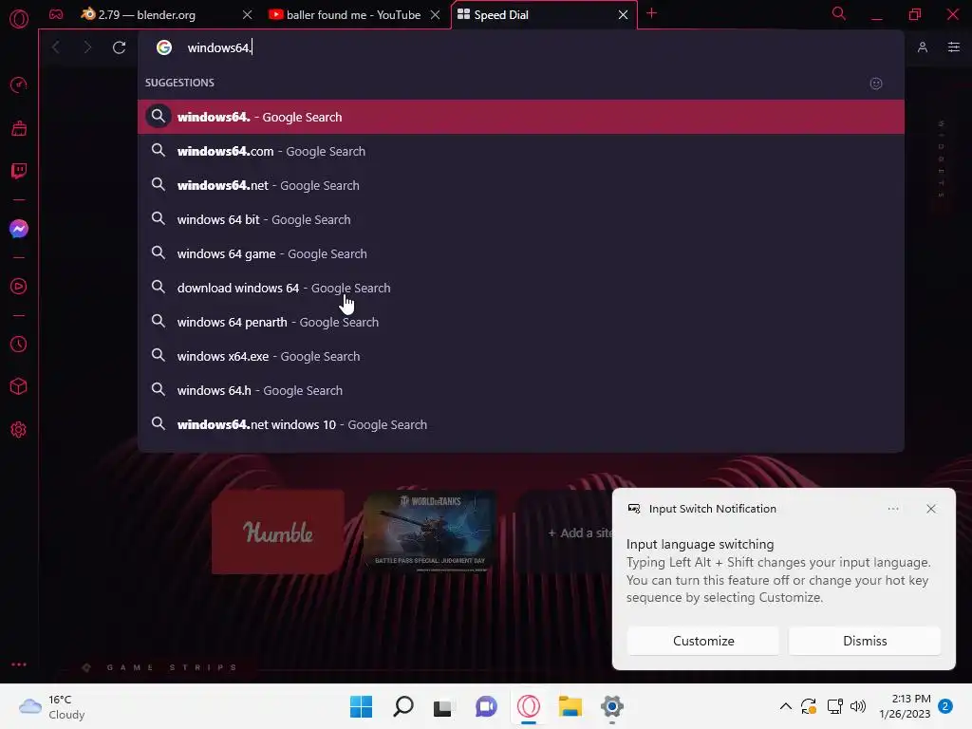Screen dimensions: 972x729
Task: Open the Player icon in sidebar
Action: 19,287
